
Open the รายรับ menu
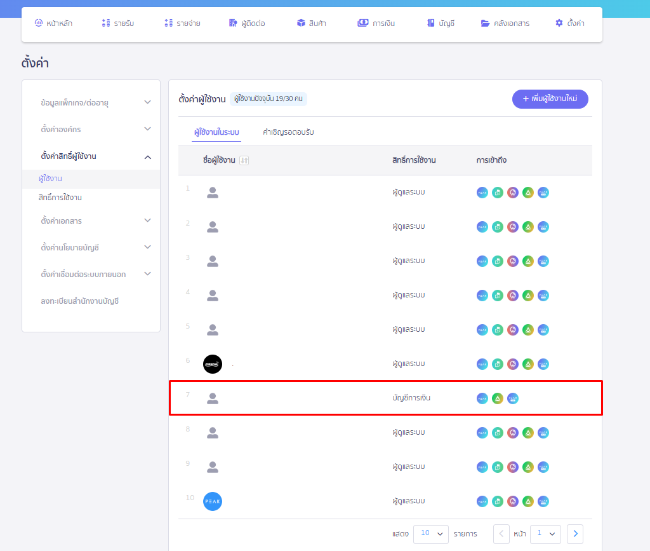pos(117,24)
